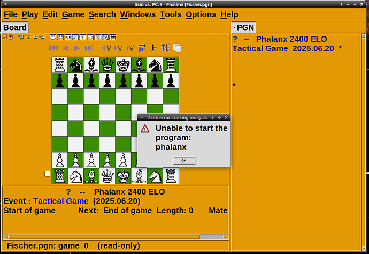Open the maintenance tools icon
Image resolution: width=369 pixels, height=254 pixels.
[75, 37]
